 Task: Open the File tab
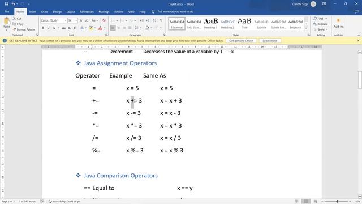[x=7, y=11]
